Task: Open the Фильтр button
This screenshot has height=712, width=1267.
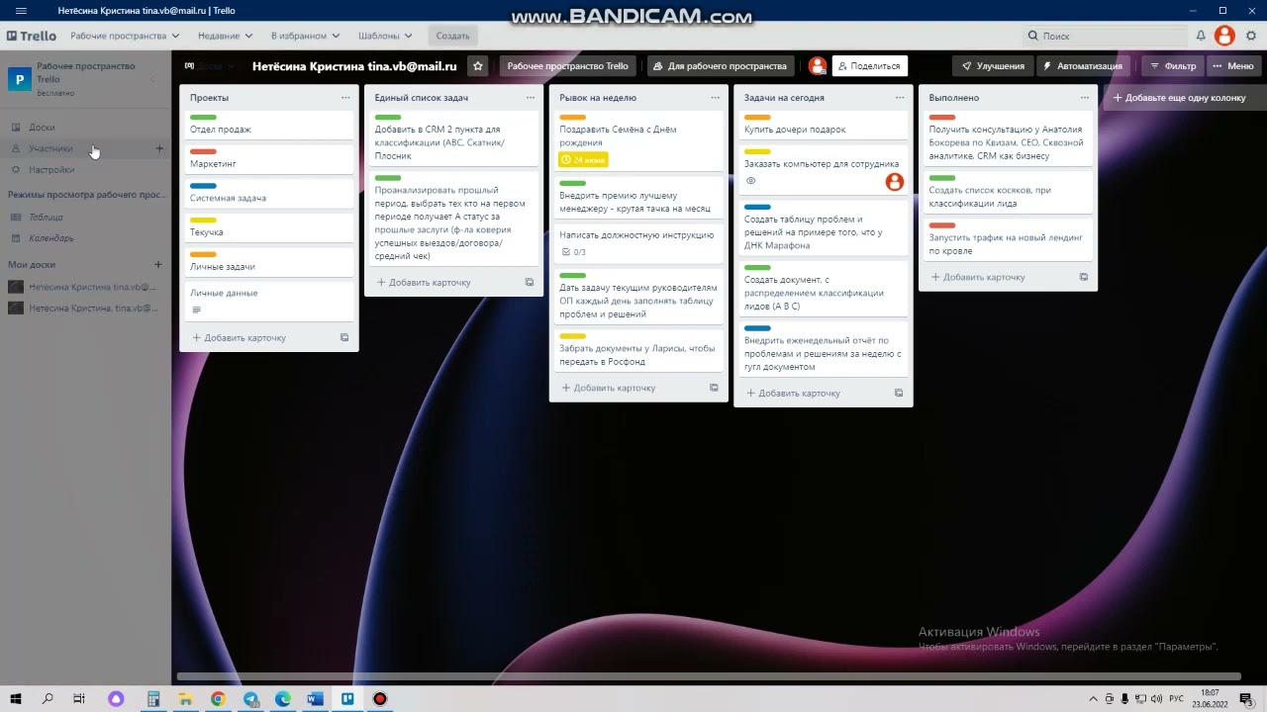Action: click(x=1172, y=66)
